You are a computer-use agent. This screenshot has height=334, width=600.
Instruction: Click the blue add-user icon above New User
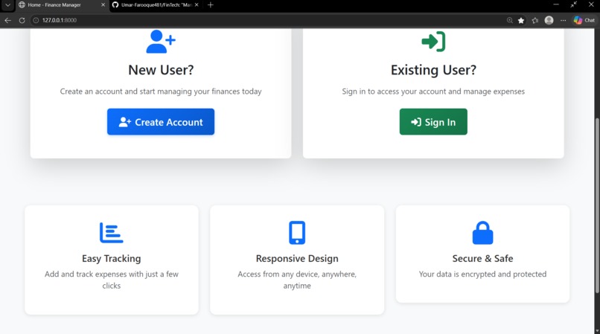coord(161,42)
